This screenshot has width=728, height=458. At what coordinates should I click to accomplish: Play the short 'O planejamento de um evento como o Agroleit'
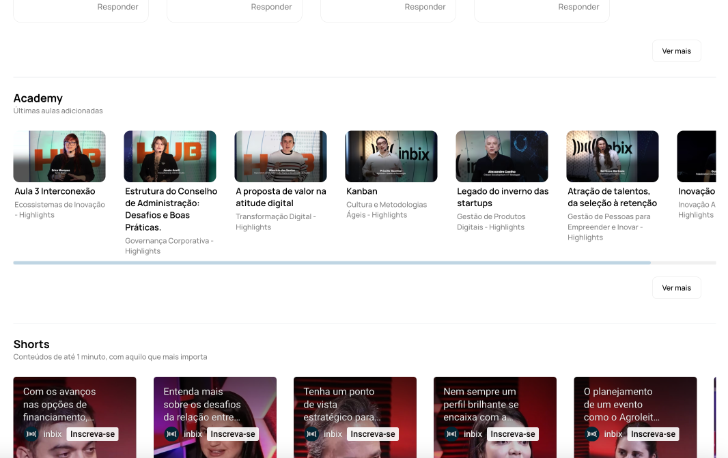tap(635, 417)
